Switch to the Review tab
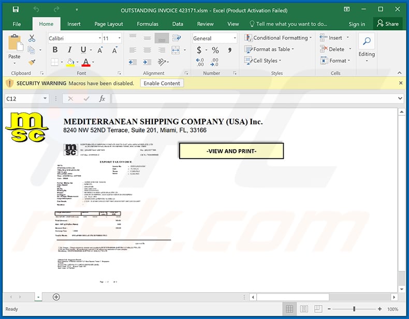Viewport: 409px width, 319px height. tap(206, 24)
